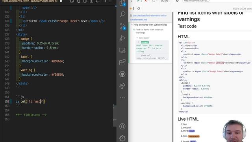Navigate back using editor left arrow
252x142 pixels.
click(x=98, y=1)
